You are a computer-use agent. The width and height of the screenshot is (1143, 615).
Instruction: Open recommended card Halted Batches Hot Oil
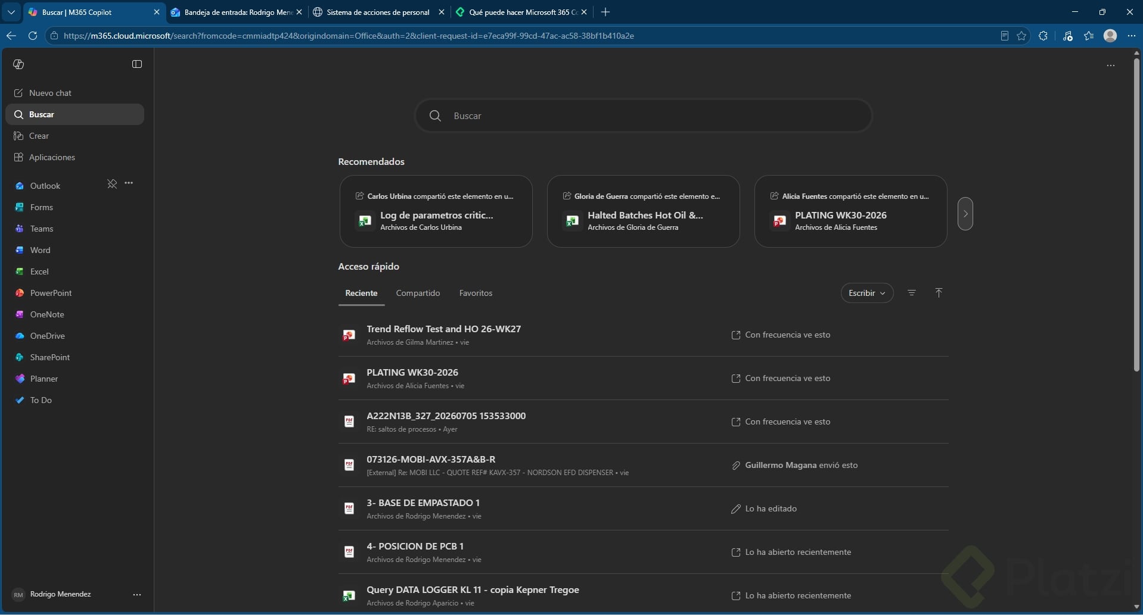pyautogui.click(x=643, y=211)
